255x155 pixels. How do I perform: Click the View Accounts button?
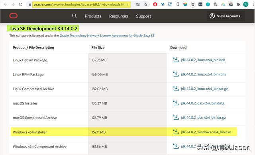tap(226, 16)
